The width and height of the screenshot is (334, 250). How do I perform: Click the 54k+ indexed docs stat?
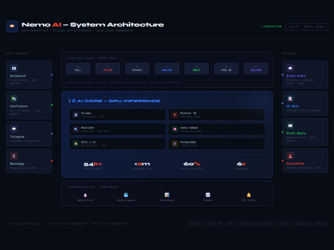pos(93,166)
